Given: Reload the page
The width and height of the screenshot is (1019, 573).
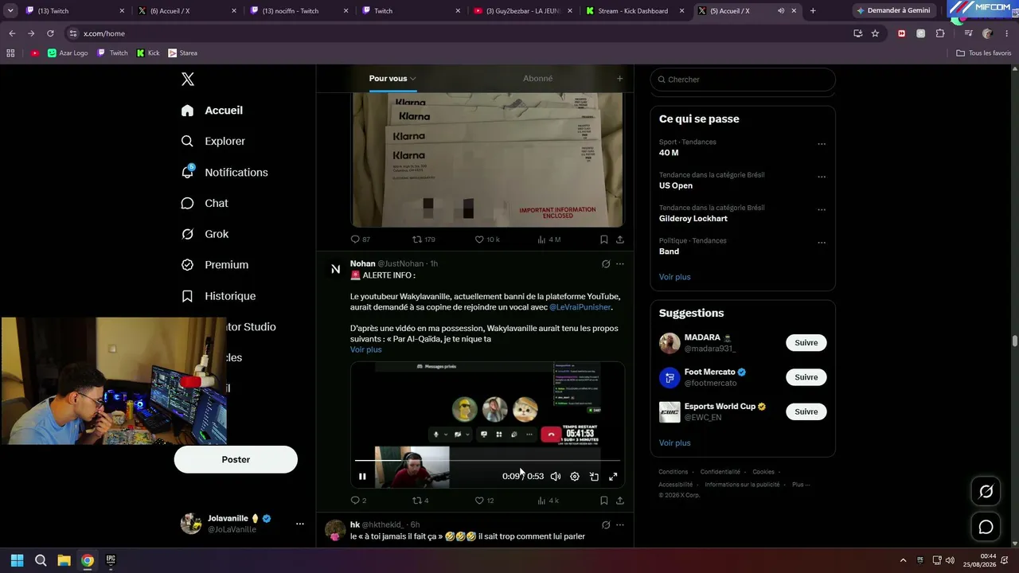Looking at the screenshot, I should click(50, 33).
